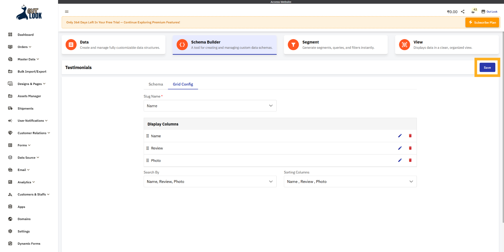This screenshot has height=252, width=504.
Task: Switch to the Schema tab
Action: pos(156,84)
